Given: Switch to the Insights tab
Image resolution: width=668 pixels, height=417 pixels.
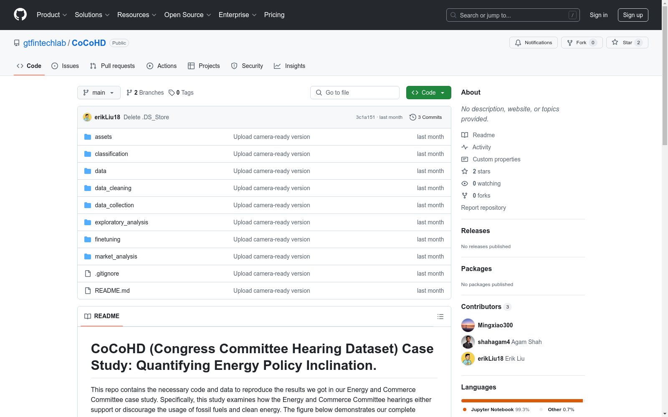Looking at the screenshot, I should pyautogui.click(x=290, y=66).
